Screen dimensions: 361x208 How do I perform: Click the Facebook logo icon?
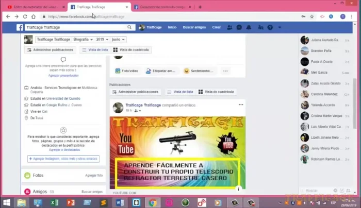coord(20,27)
